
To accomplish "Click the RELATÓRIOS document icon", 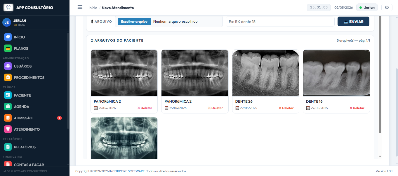I will click(x=8, y=147).
